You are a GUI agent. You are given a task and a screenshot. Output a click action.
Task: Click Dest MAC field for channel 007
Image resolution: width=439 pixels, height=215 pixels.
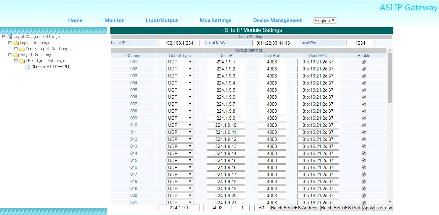point(318,104)
